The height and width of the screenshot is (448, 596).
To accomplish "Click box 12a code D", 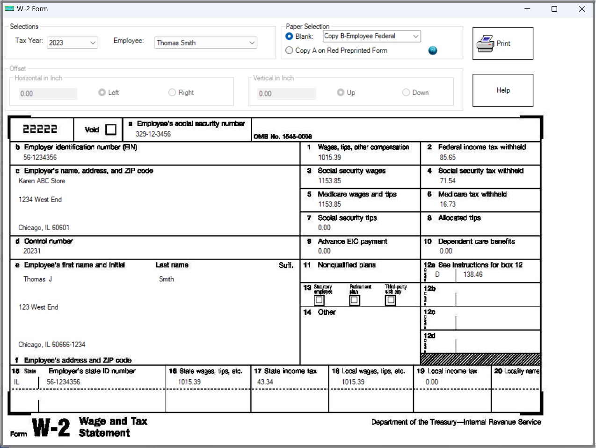I will [437, 274].
